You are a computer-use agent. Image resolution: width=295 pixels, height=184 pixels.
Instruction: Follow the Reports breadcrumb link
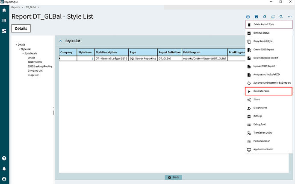[15, 7]
